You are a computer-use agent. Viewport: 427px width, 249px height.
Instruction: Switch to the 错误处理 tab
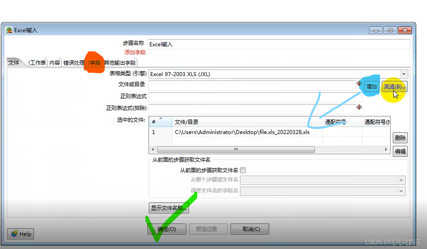[x=74, y=63]
